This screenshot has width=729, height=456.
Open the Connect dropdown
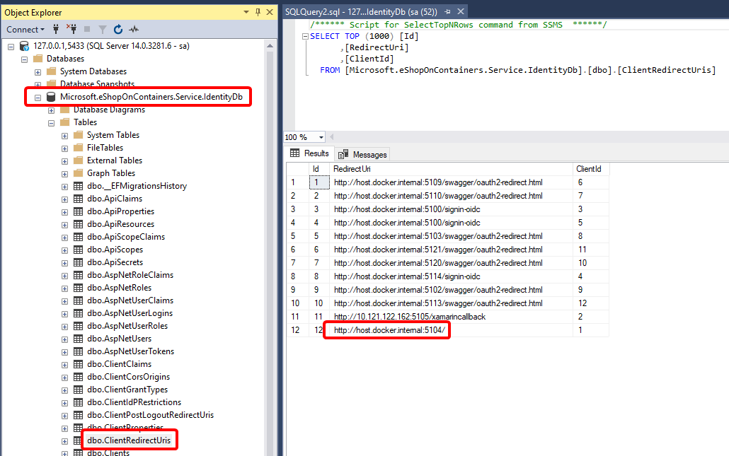25,29
